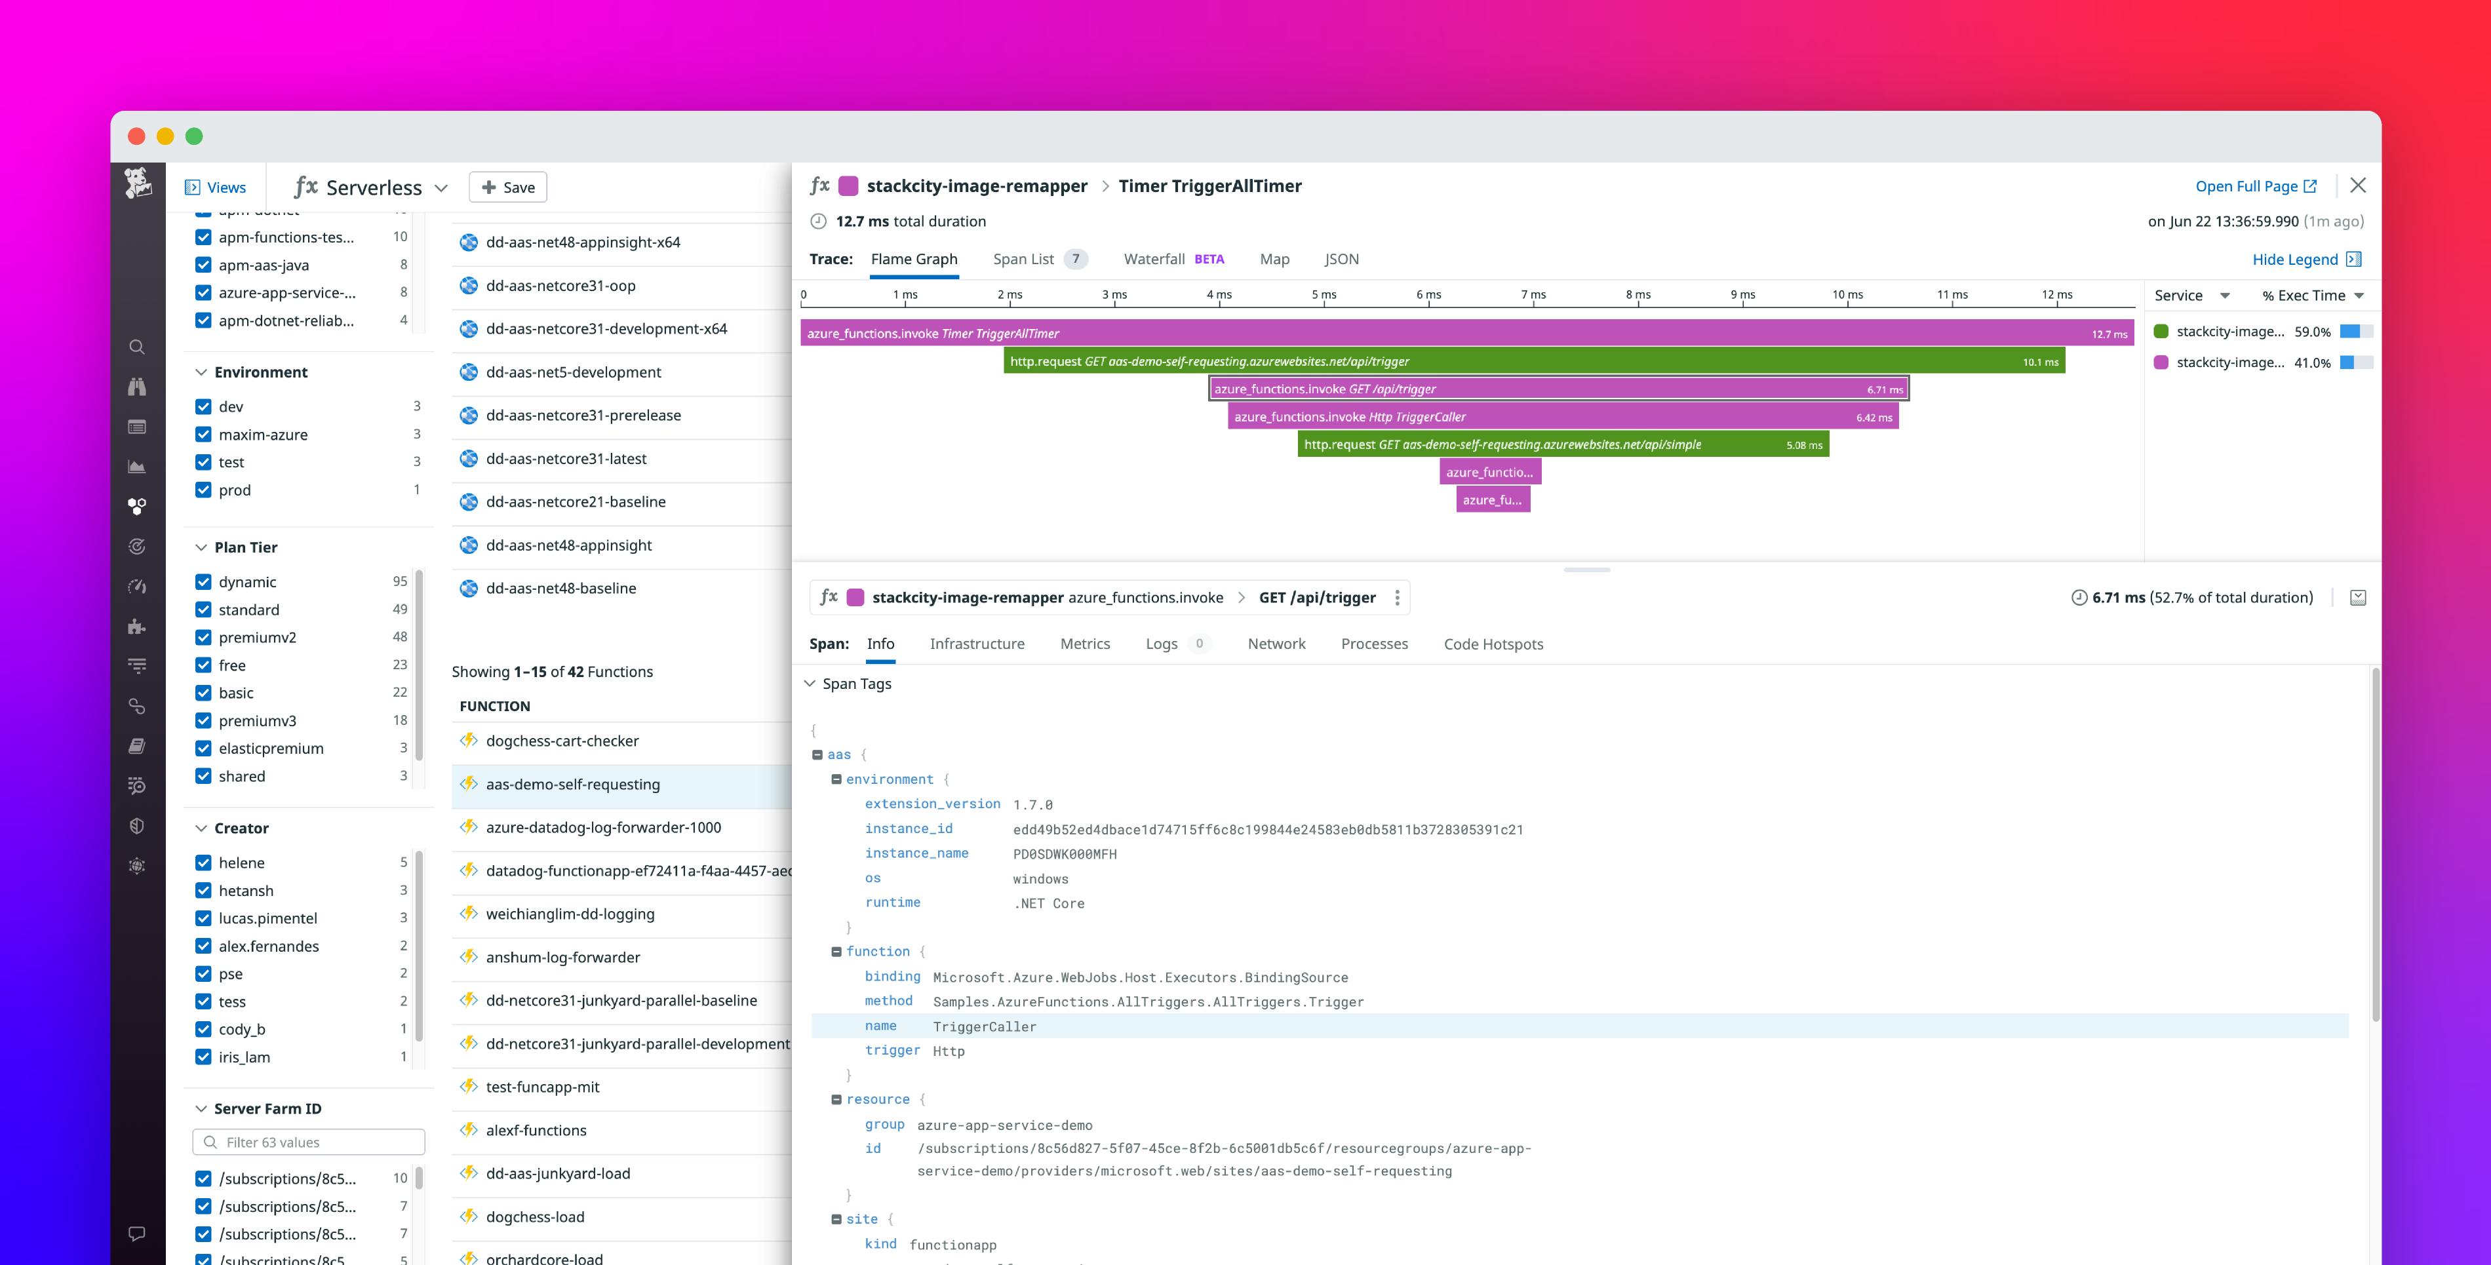Open the Search icon in the left sidebar

pyautogui.click(x=136, y=346)
